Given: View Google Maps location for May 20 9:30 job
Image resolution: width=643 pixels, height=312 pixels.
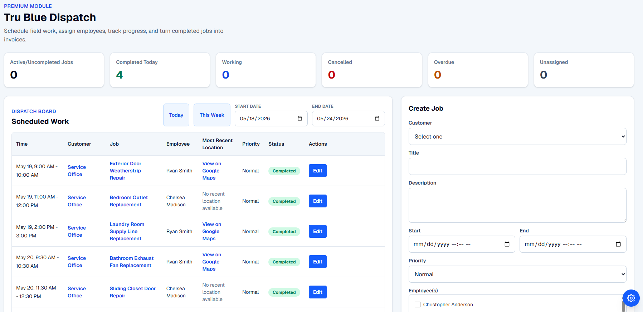Looking at the screenshot, I should [x=212, y=262].
